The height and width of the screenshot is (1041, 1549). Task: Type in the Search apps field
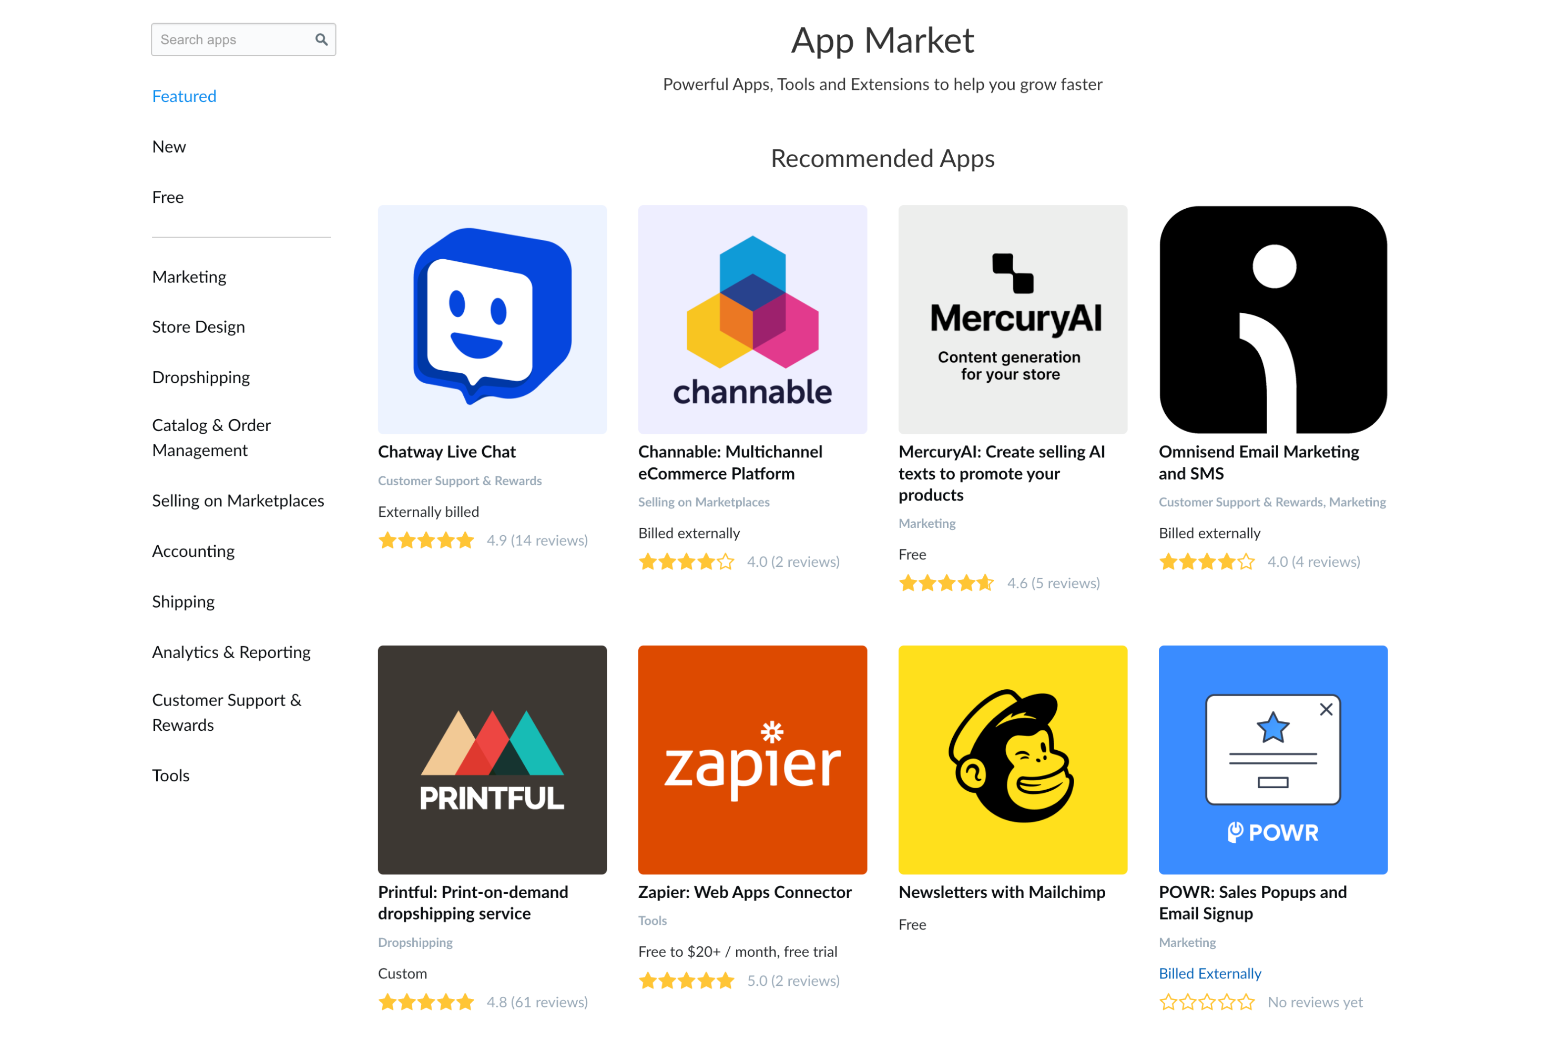pos(232,40)
